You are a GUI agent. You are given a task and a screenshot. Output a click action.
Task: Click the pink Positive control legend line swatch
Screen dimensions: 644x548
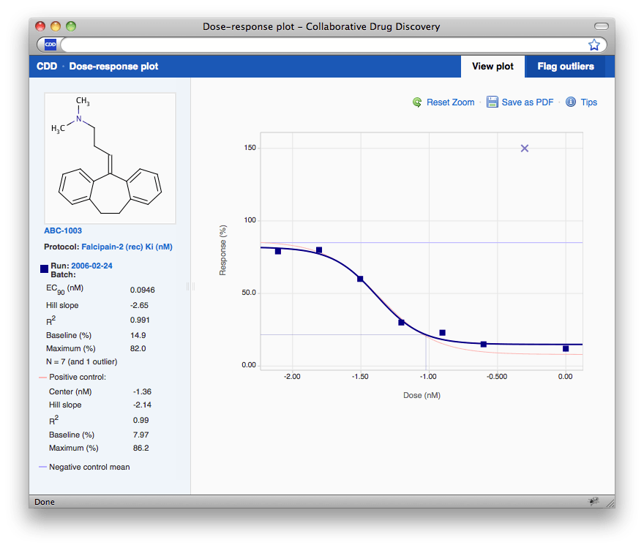click(x=43, y=377)
